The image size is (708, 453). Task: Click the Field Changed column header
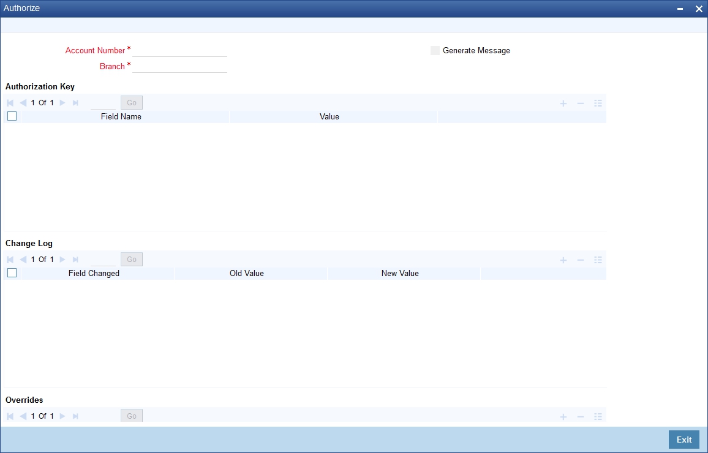94,274
